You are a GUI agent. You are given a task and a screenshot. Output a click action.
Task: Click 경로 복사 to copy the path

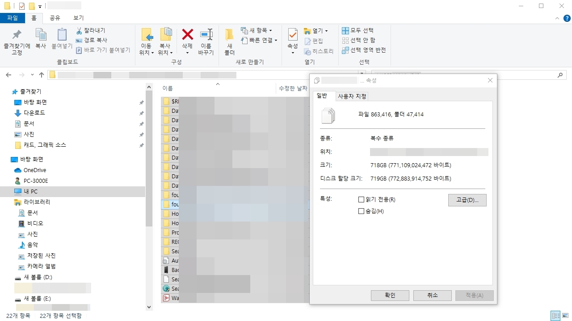coord(92,40)
